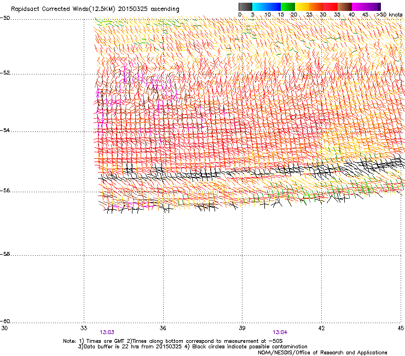This screenshot has height=356, width=405.
Task: Click the legend tick label '40'
Action: pos(351,15)
